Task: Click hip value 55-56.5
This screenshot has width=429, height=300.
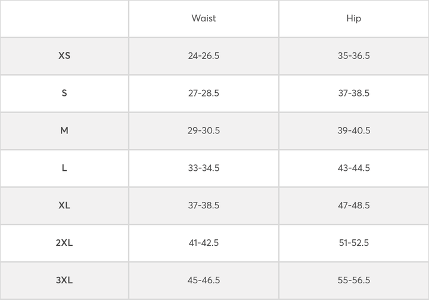Action: 353,280
